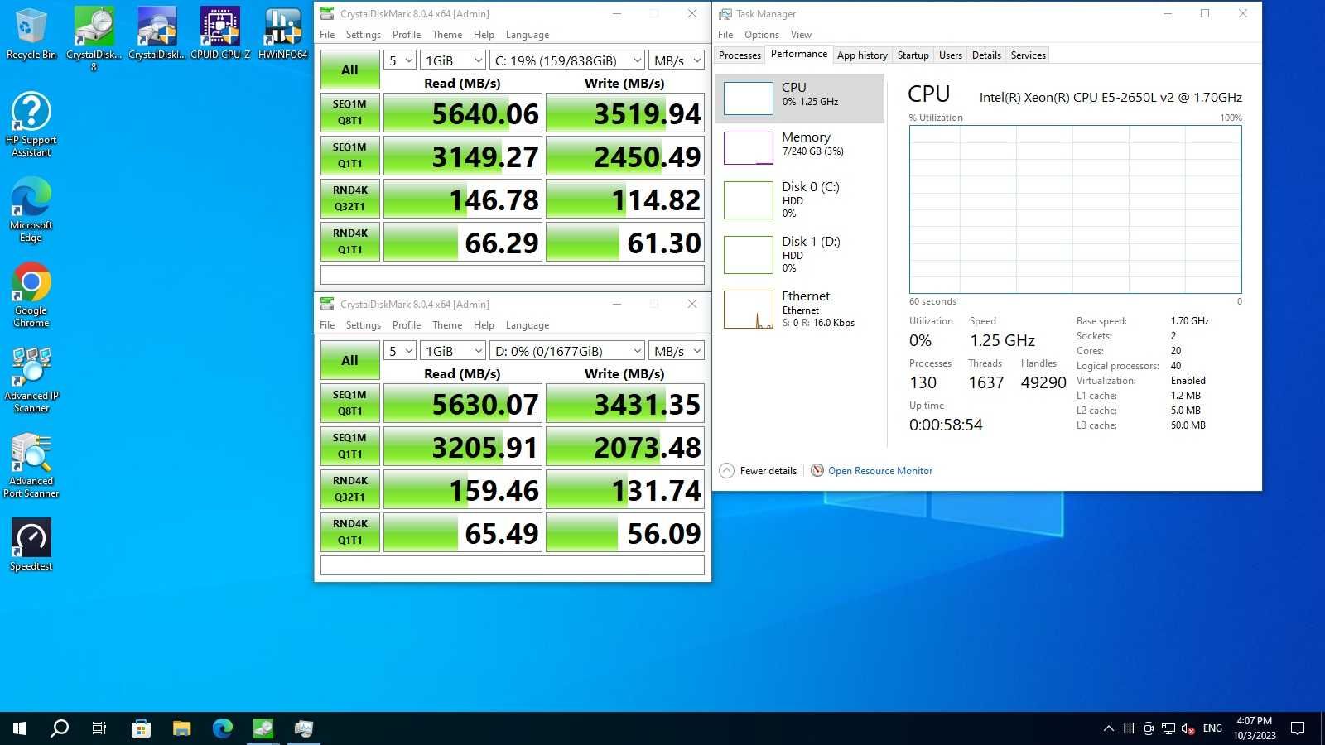This screenshot has height=745, width=1325.
Task: Run RND4K Q1T1 test on D: drive
Action: click(349, 532)
